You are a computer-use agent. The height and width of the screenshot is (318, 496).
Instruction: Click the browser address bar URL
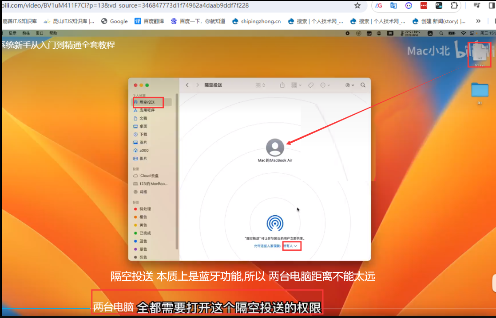[x=125, y=5]
